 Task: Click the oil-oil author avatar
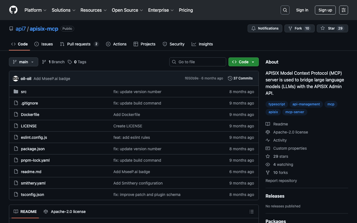click(16, 79)
